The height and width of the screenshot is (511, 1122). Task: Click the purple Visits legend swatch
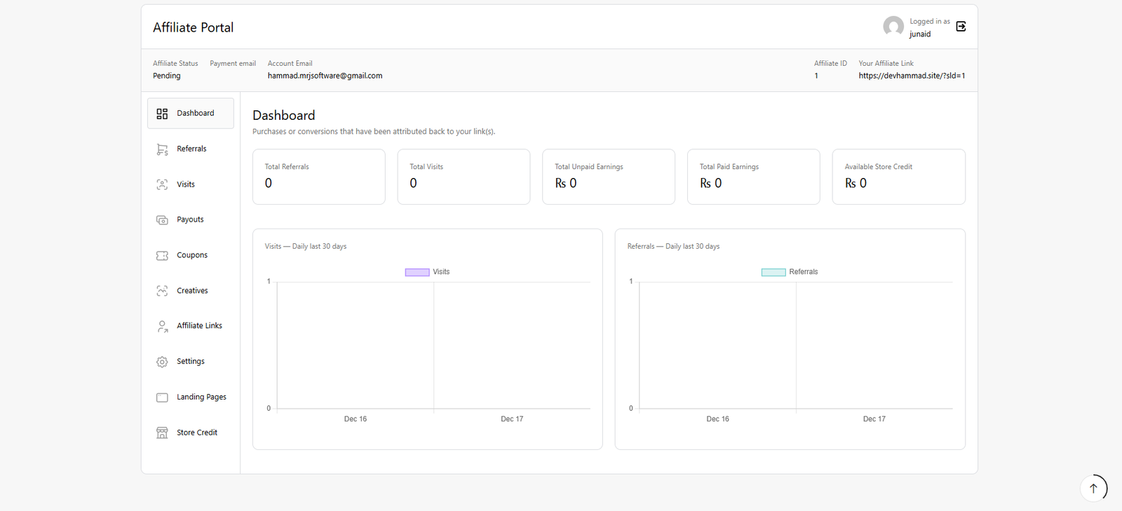(x=417, y=272)
